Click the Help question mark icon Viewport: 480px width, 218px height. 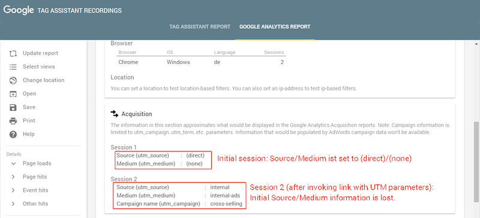13,134
